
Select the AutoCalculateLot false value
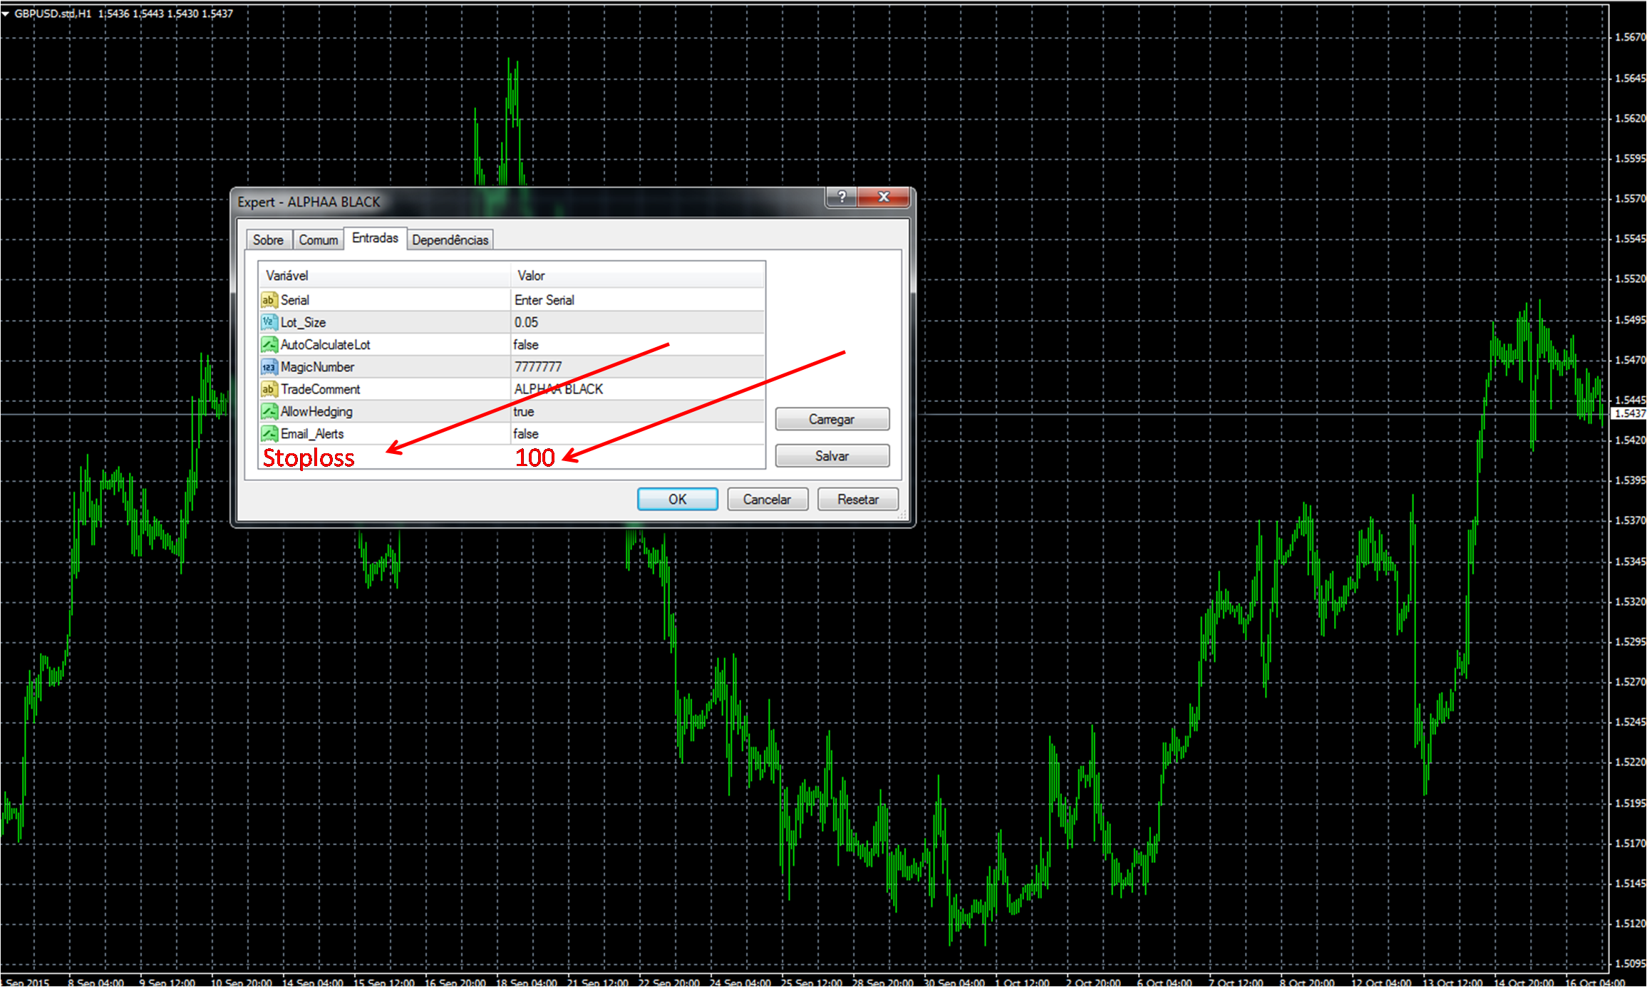tap(526, 345)
